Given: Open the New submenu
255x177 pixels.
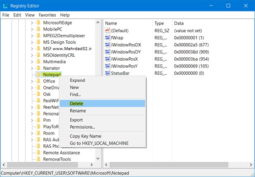Looking at the screenshot, I should pyautogui.click(x=102, y=87).
